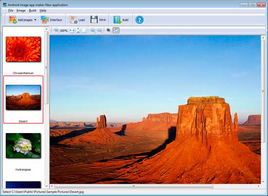Open the Build menu
This screenshot has width=268, height=196.
[x=33, y=11]
